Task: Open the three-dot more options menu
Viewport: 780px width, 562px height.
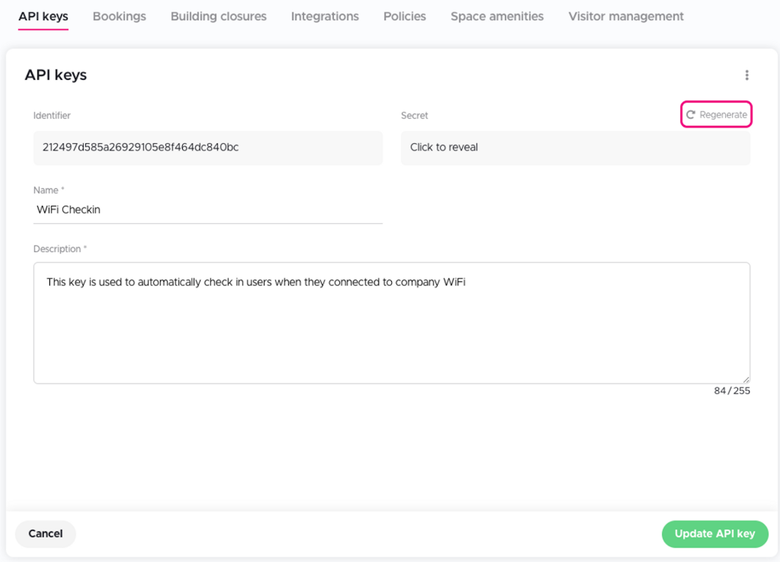Action: 746,76
